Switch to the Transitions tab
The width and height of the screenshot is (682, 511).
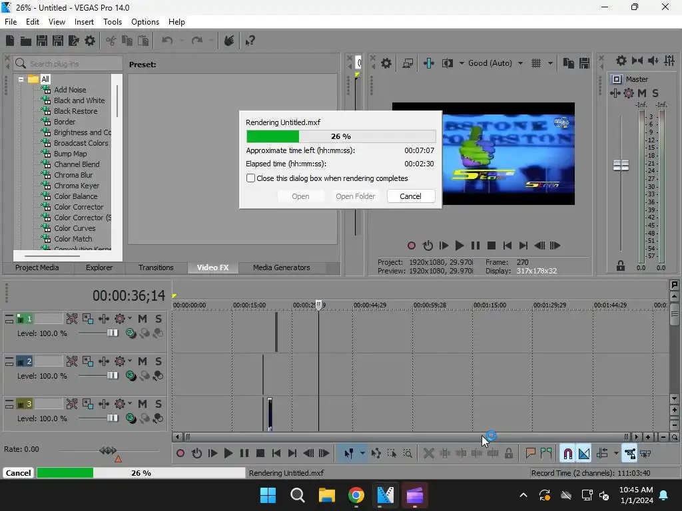156,267
